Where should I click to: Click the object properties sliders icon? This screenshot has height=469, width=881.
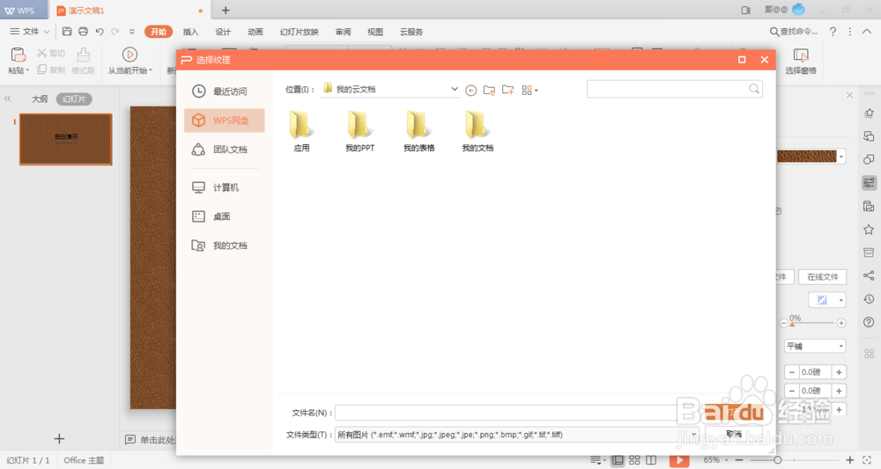(x=869, y=182)
